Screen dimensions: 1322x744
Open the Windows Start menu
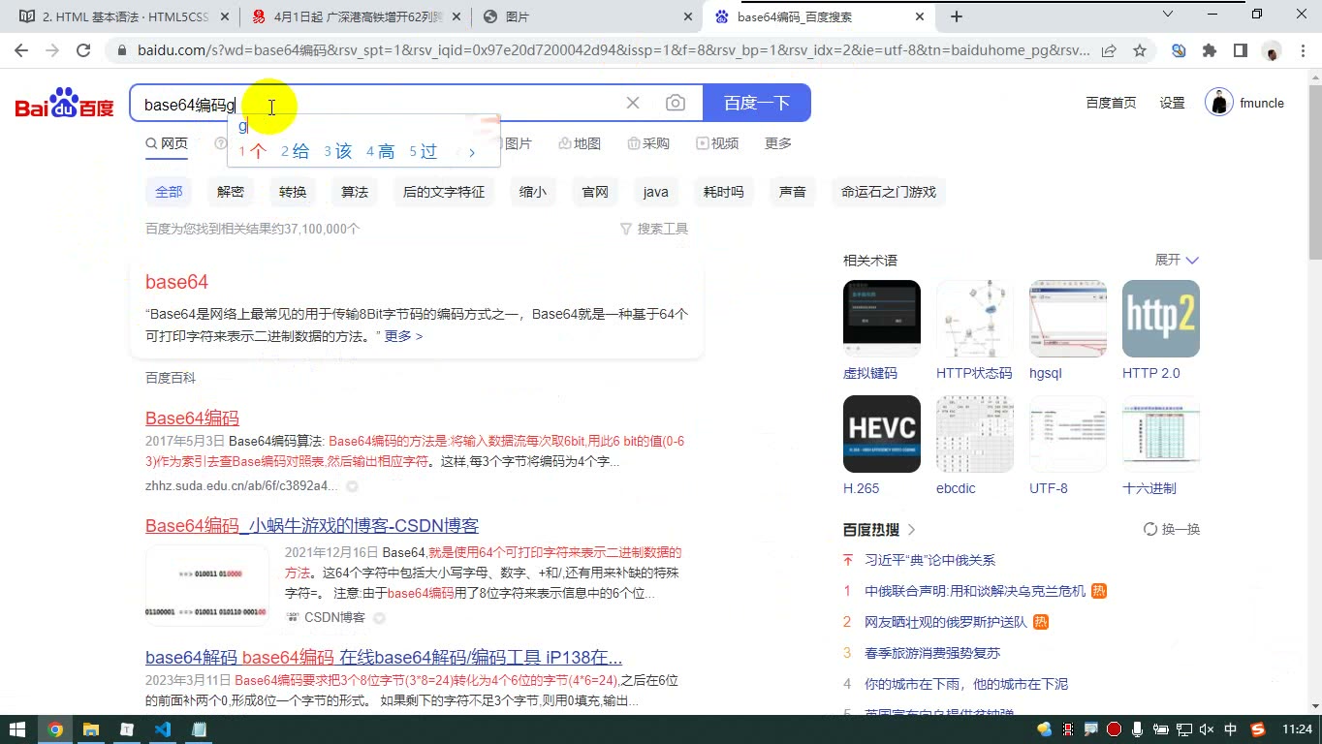point(16,729)
